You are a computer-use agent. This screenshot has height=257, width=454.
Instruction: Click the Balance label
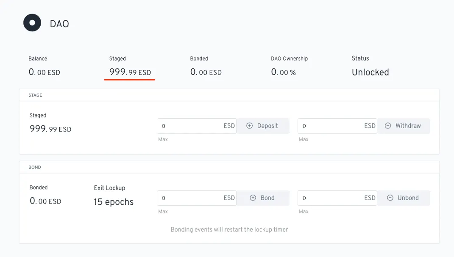click(x=38, y=59)
